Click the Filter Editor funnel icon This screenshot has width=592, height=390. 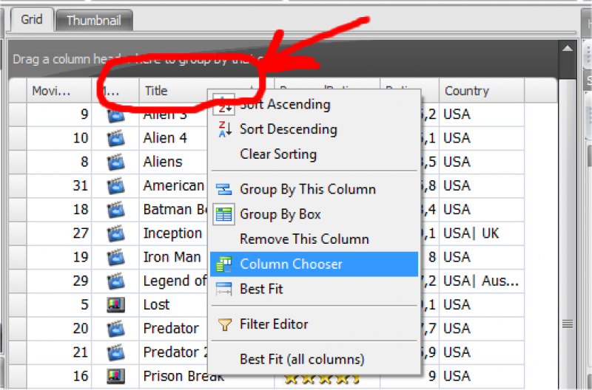pos(224,324)
